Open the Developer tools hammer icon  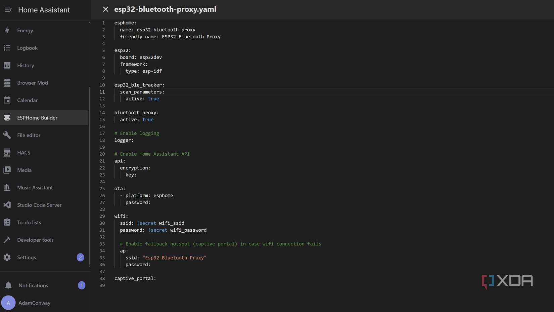point(7,240)
